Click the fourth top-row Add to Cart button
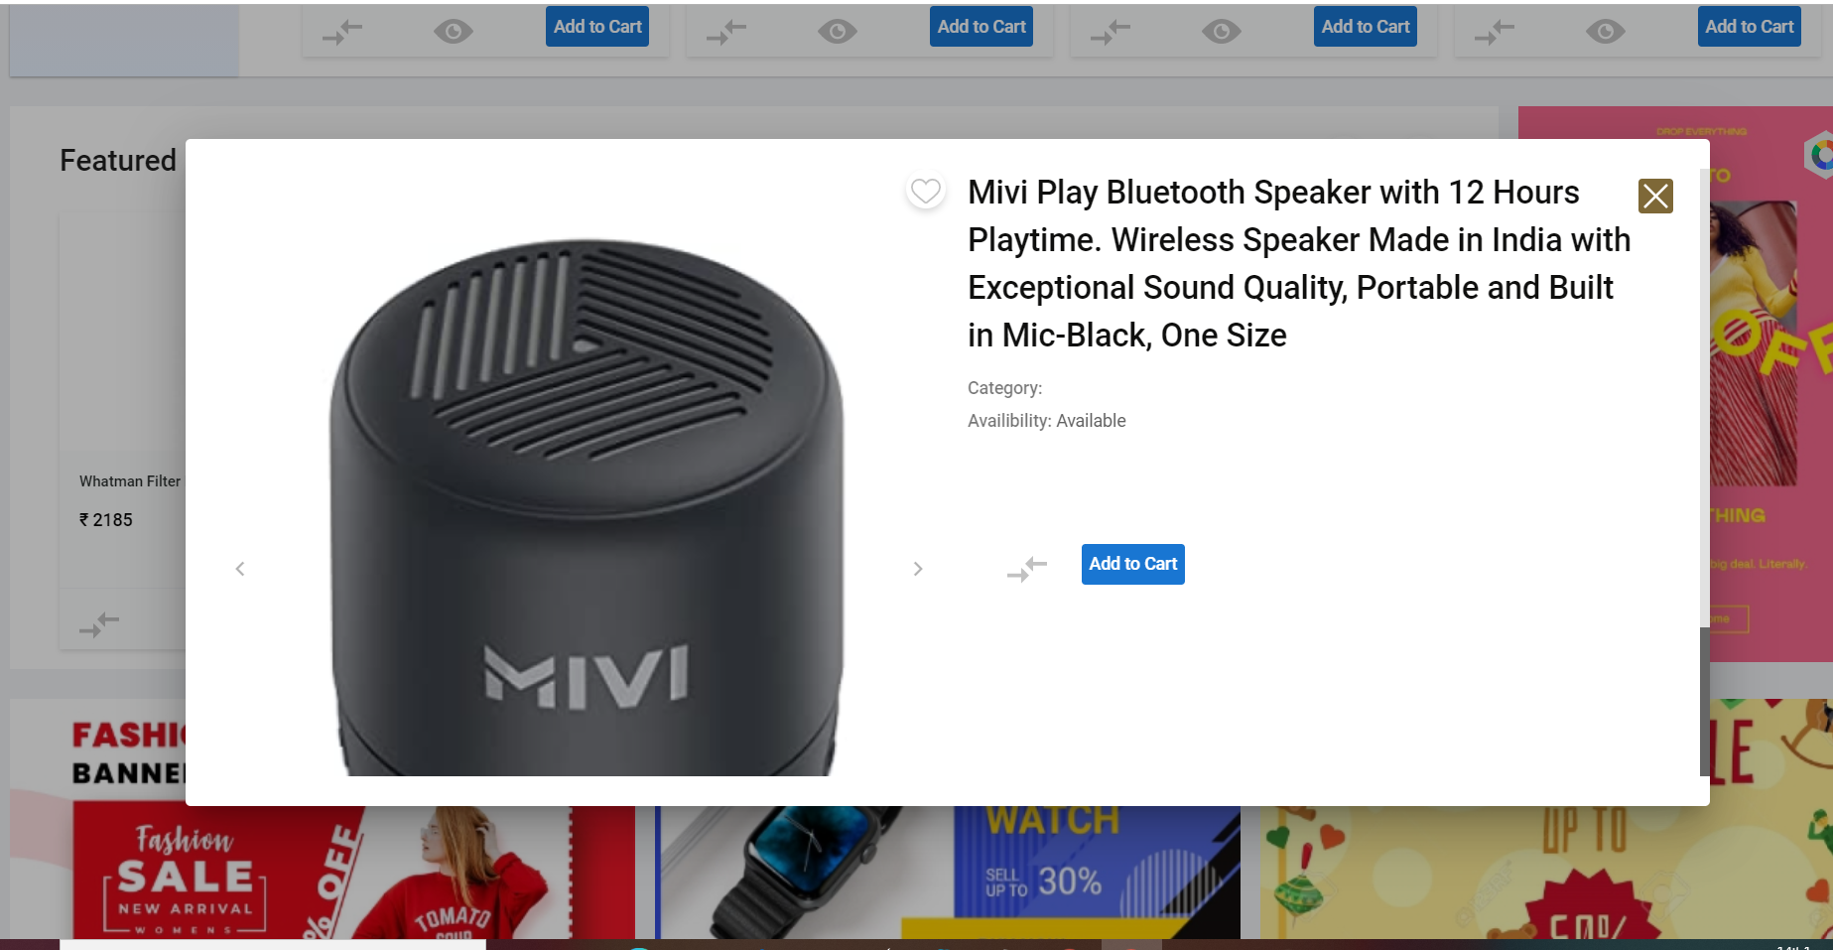1833x950 pixels. coord(1750,27)
